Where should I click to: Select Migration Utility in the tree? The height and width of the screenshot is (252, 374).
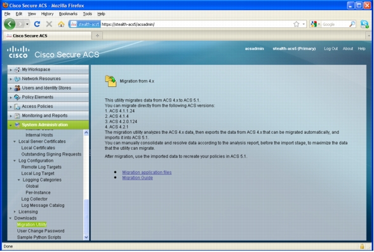(x=32, y=225)
